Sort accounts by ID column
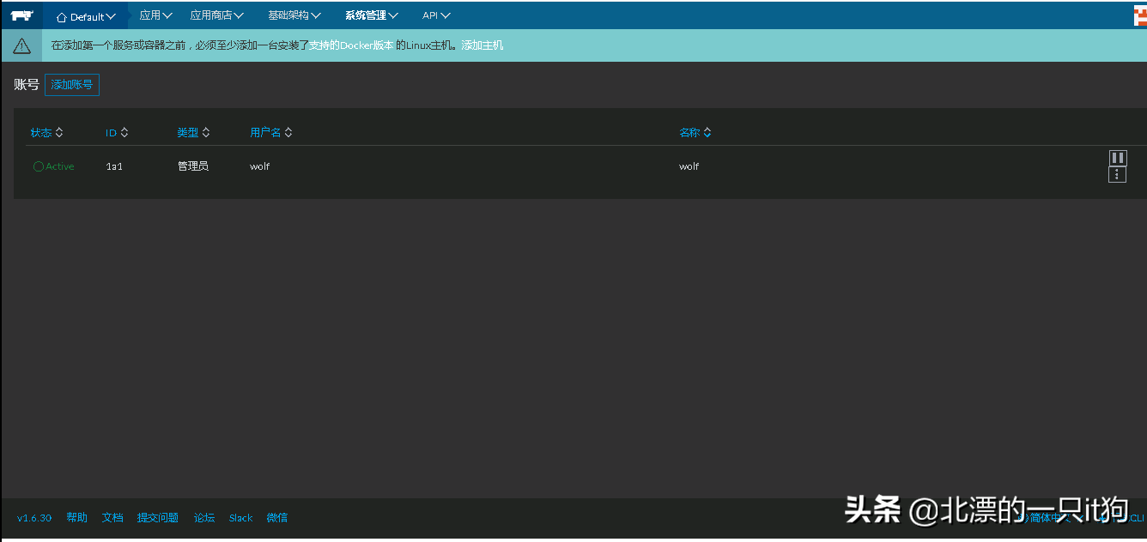 117,133
